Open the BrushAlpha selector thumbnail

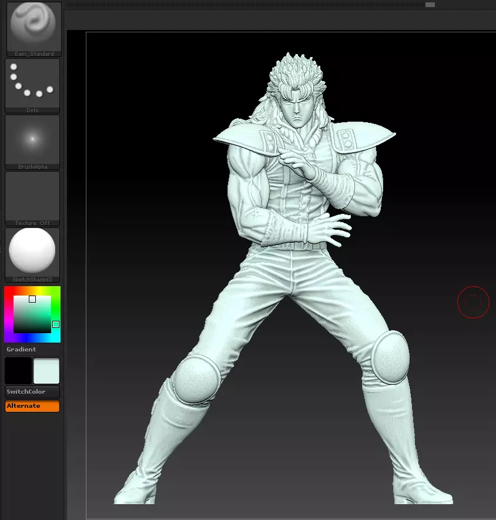pos(32,142)
